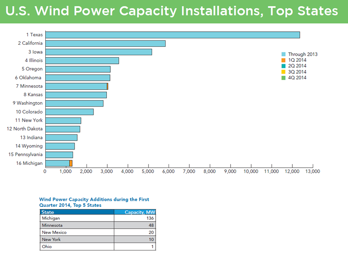Select the Washington bar
The image size is (348, 262).
pyautogui.click(x=75, y=104)
